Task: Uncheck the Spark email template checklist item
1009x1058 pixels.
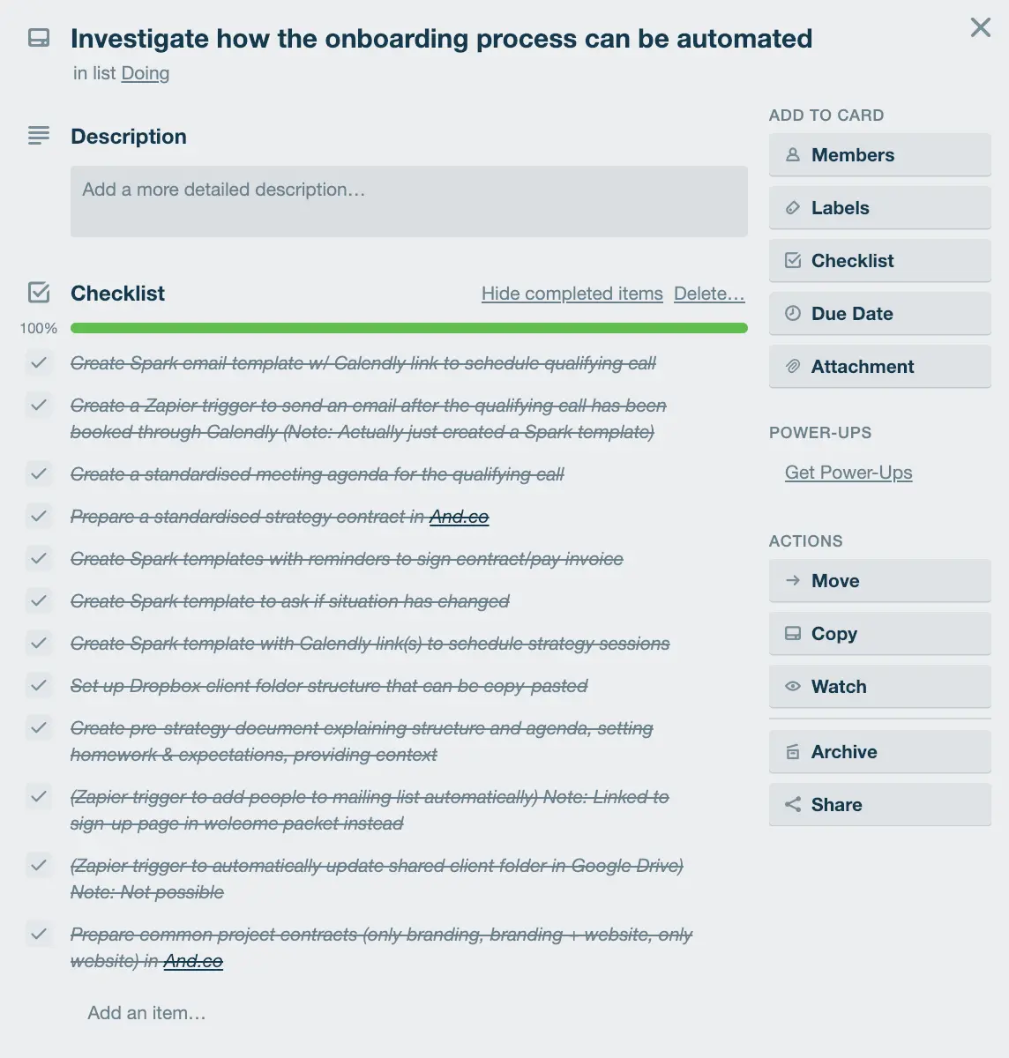Action: 39,363
